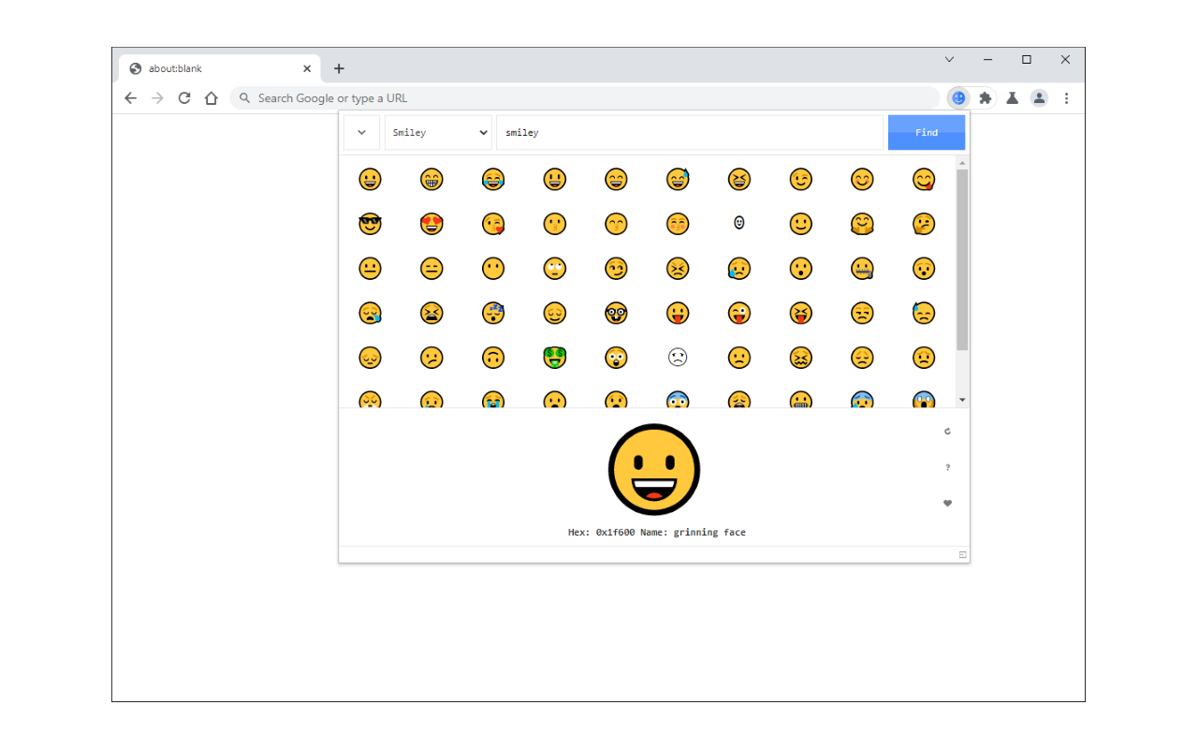Switch to the about:blank tab
This screenshot has width=1198, height=749.
pos(219,68)
